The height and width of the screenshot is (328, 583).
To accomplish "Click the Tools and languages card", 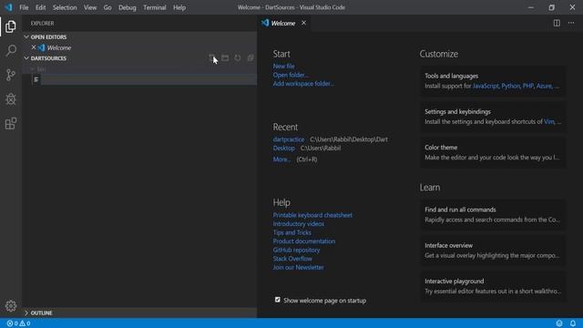I will point(493,81).
